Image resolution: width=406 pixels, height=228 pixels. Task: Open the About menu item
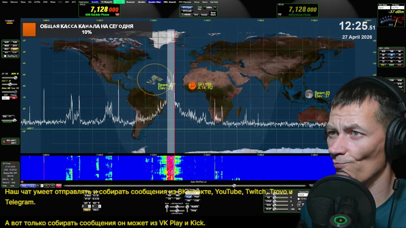[205, 2]
